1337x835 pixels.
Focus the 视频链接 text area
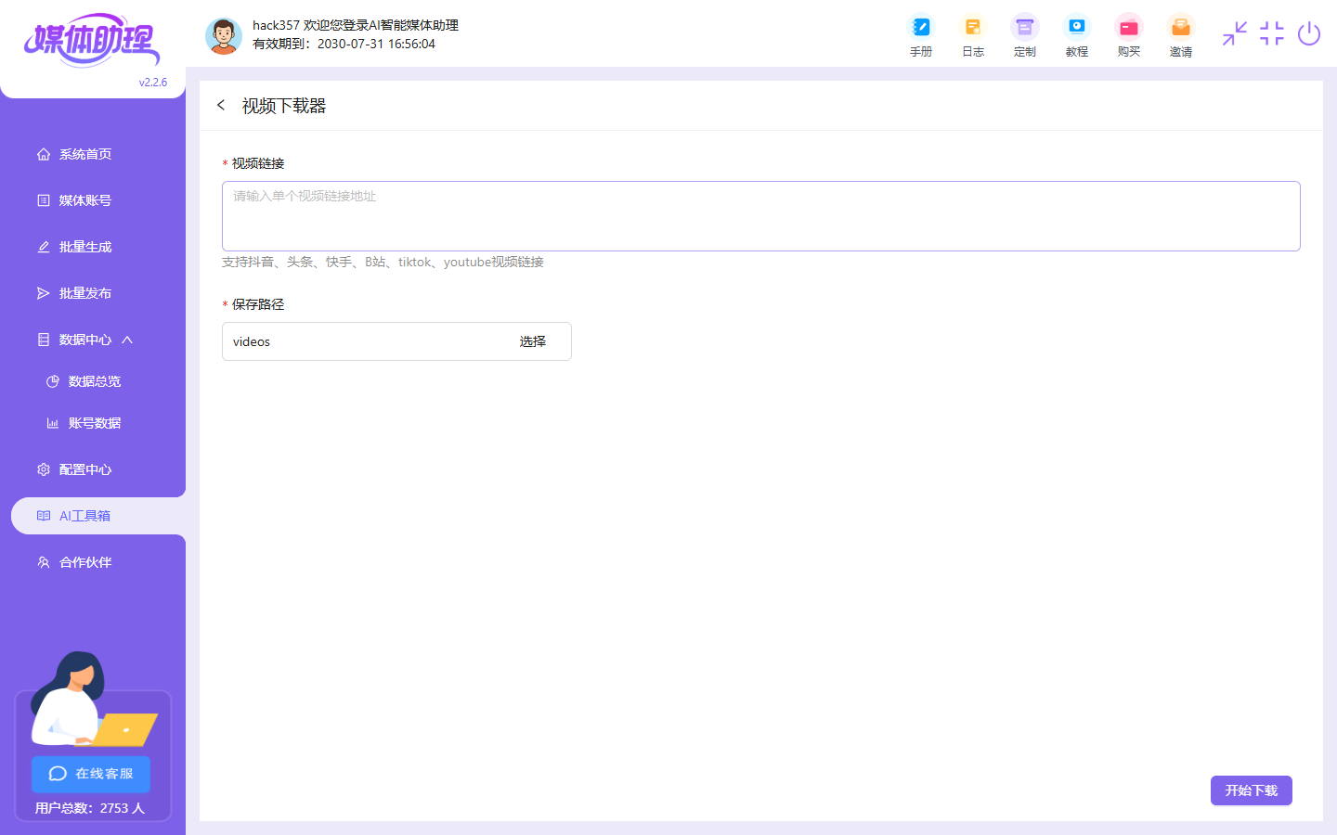pyautogui.click(x=760, y=216)
